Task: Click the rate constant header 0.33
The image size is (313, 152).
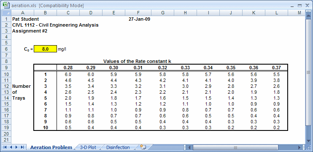Action: point(185,68)
